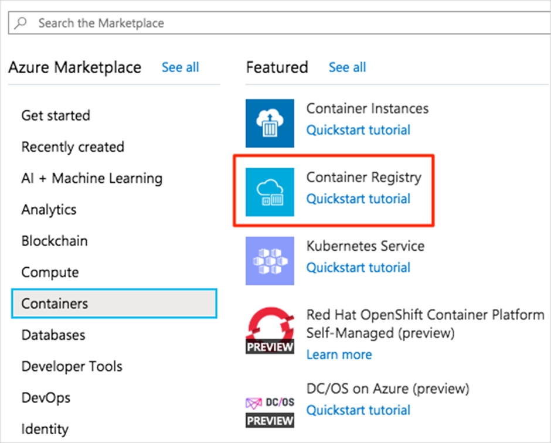
Task: Select AI + Machine Learning category
Action: click(91, 178)
